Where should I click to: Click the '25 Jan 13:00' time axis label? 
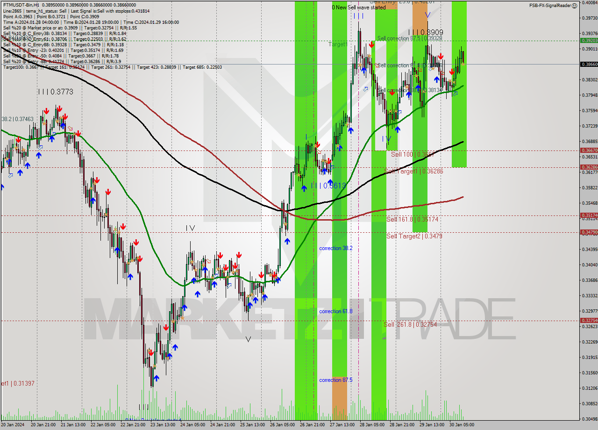click(252, 425)
